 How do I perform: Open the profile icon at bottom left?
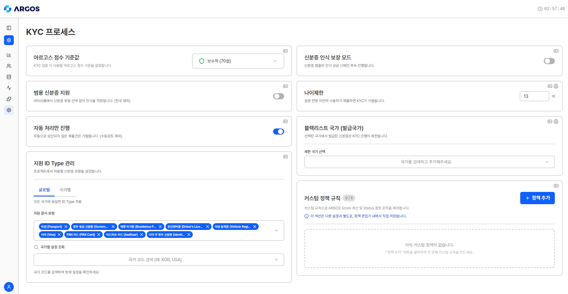pyautogui.click(x=9, y=287)
